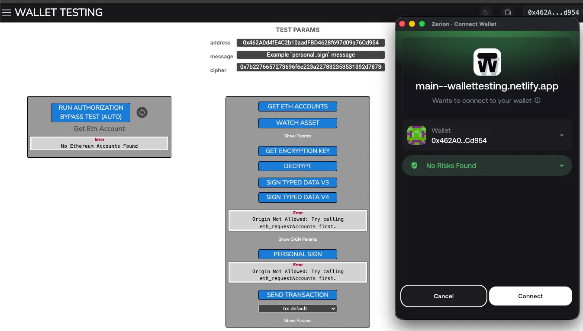The image size is (583, 331).
Task: Cancel the Zerion wallet connection
Action: coord(443,296)
